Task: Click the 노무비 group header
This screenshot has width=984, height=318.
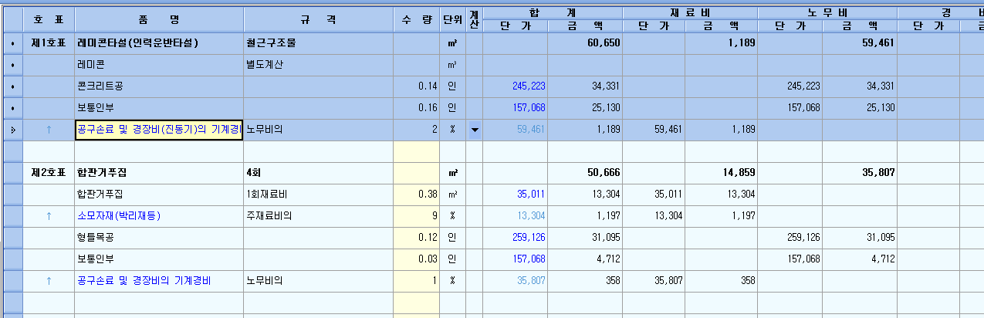Action: [x=827, y=13]
